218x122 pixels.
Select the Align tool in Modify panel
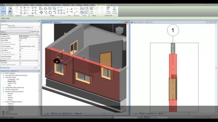pos(41,8)
